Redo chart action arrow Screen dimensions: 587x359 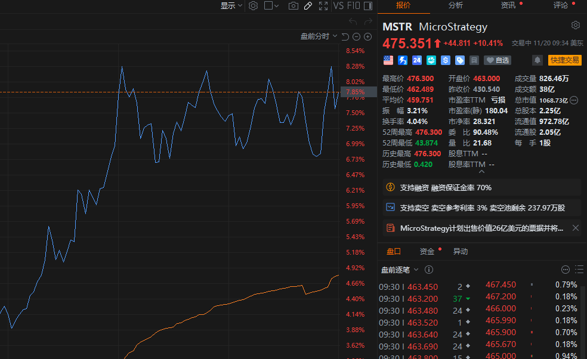pyautogui.click(x=369, y=21)
